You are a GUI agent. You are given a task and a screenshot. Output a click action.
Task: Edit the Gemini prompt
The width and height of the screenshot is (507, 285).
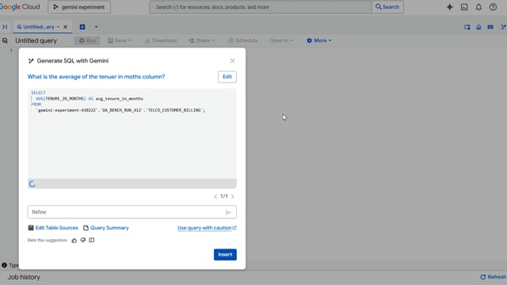click(227, 77)
